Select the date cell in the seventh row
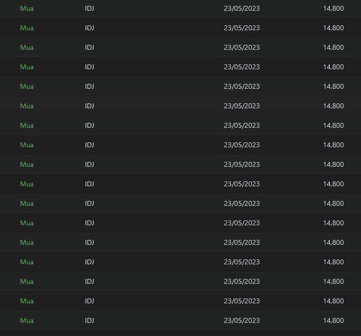 pos(241,125)
